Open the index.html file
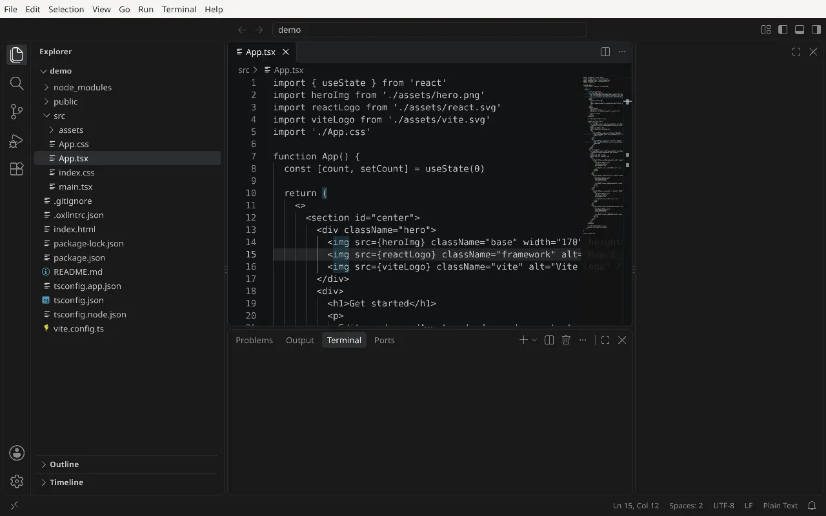The height and width of the screenshot is (516, 826). [127, 229]
